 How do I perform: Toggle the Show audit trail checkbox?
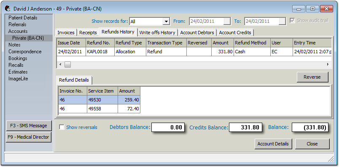(x=292, y=21)
